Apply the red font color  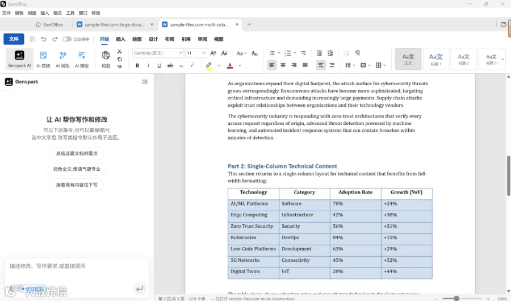pos(230,65)
